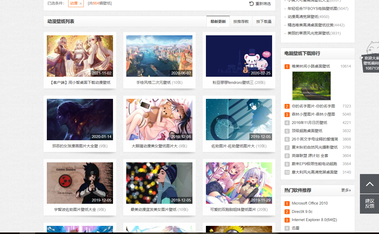Open rank 3 森林小屋图片 link
The image size is (379, 234).
pos(313,114)
